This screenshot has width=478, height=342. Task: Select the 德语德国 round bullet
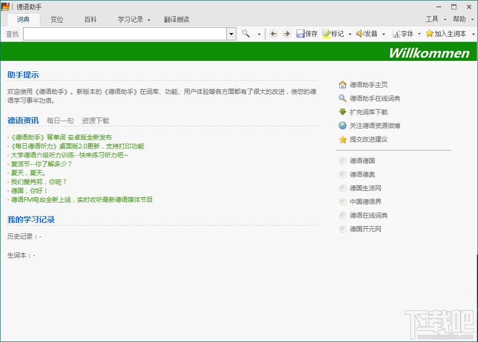(343, 161)
